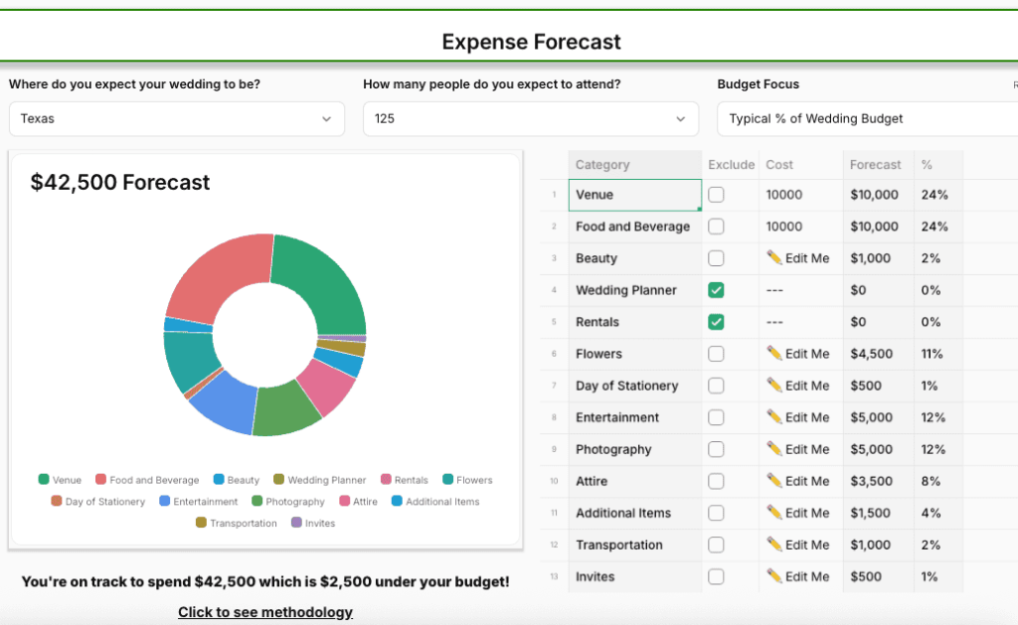The image size is (1018, 625).
Task: Open the Budget Focus dropdown
Action: (x=865, y=118)
